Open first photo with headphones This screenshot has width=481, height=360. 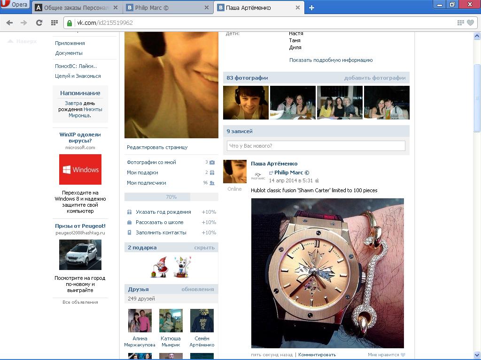pos(246,103)
